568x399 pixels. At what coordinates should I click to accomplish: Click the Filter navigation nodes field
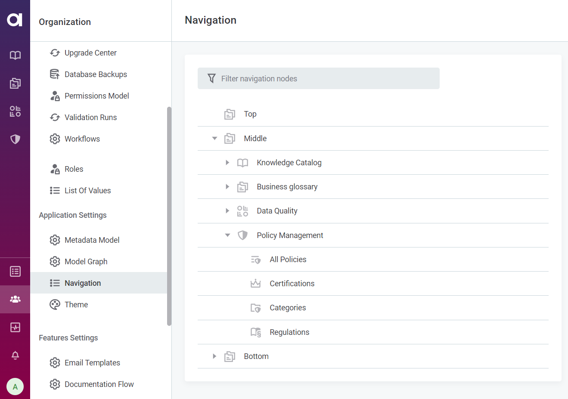click(x=319, y=78)
